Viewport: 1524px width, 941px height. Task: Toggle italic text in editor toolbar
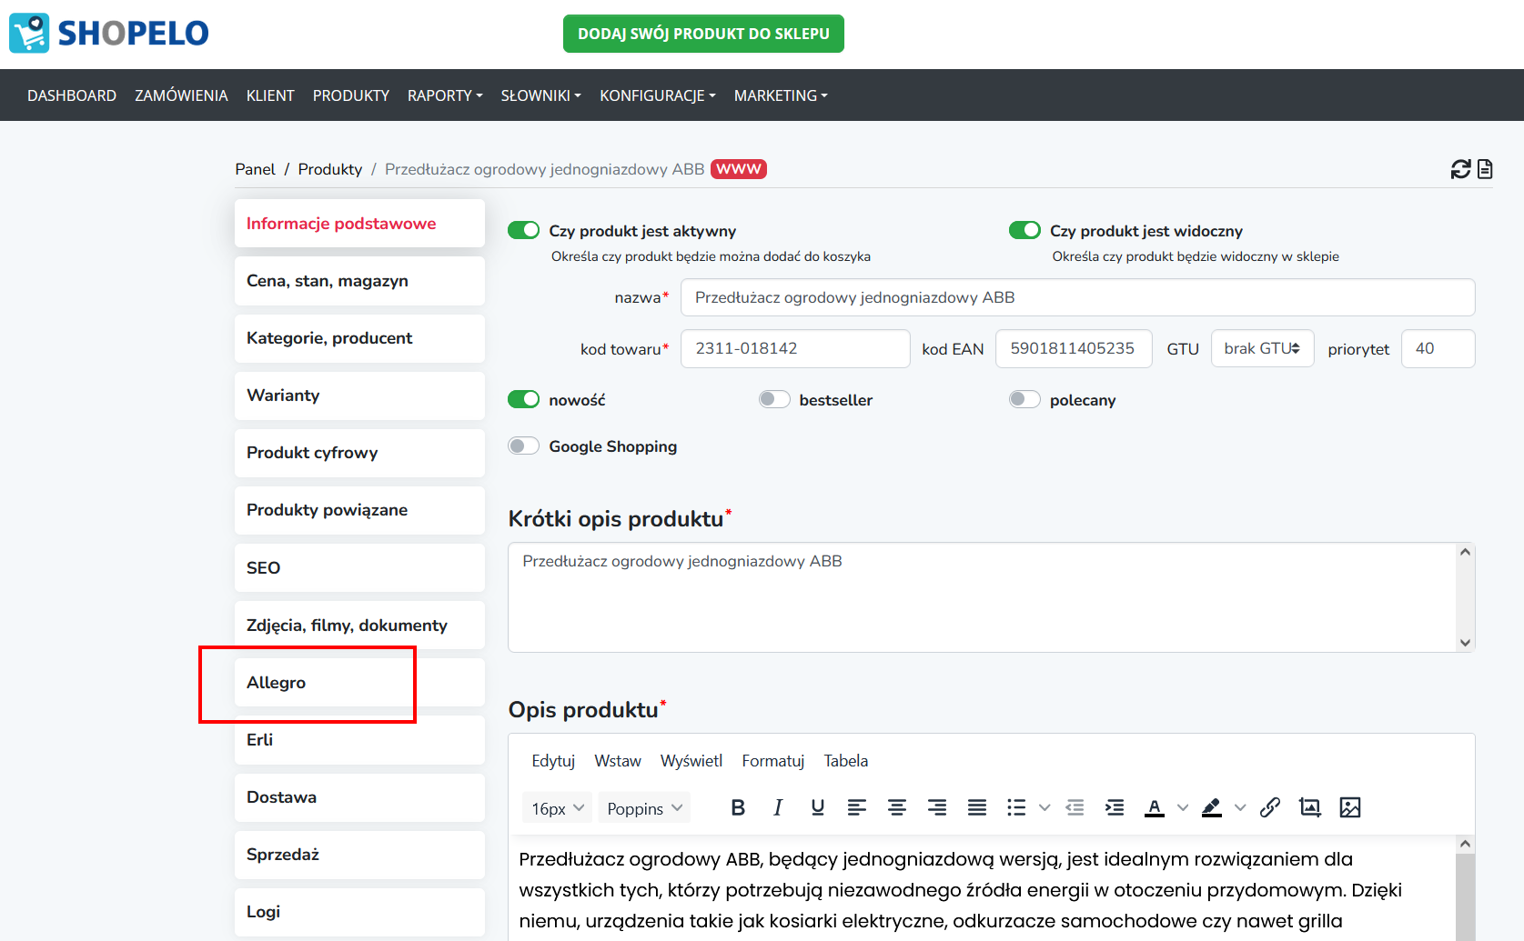click(x=778, y=807)
